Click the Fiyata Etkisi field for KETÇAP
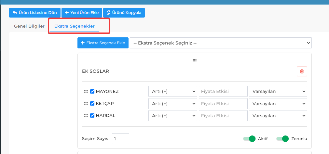 click(223, 104)
